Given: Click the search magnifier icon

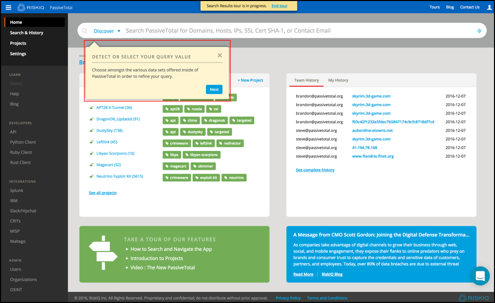Looking at the screenshot, I should (84, 31).
